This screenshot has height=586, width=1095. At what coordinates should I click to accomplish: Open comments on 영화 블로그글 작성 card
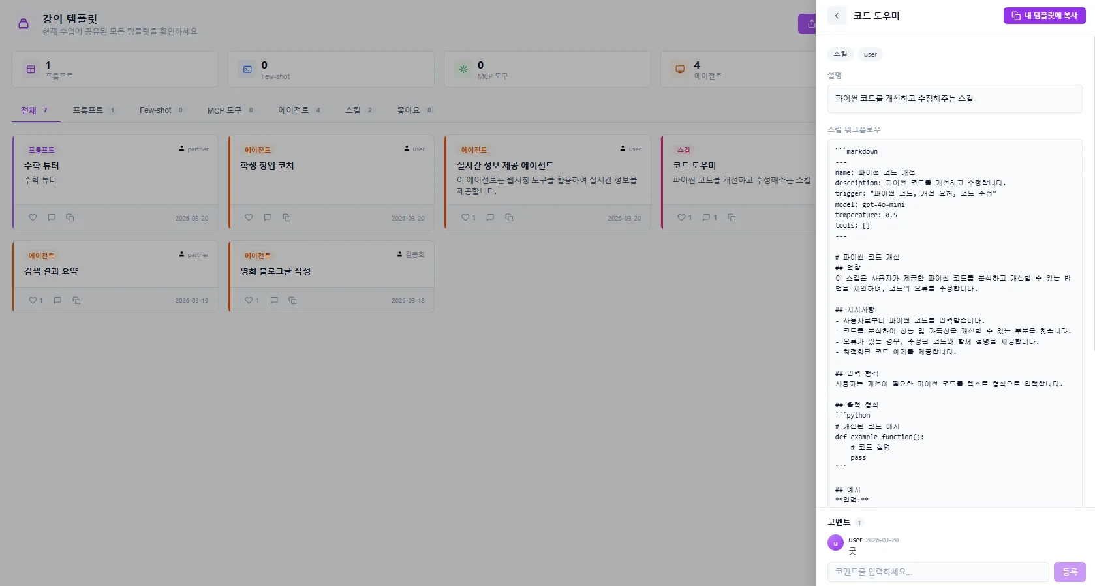coord(274,300)
